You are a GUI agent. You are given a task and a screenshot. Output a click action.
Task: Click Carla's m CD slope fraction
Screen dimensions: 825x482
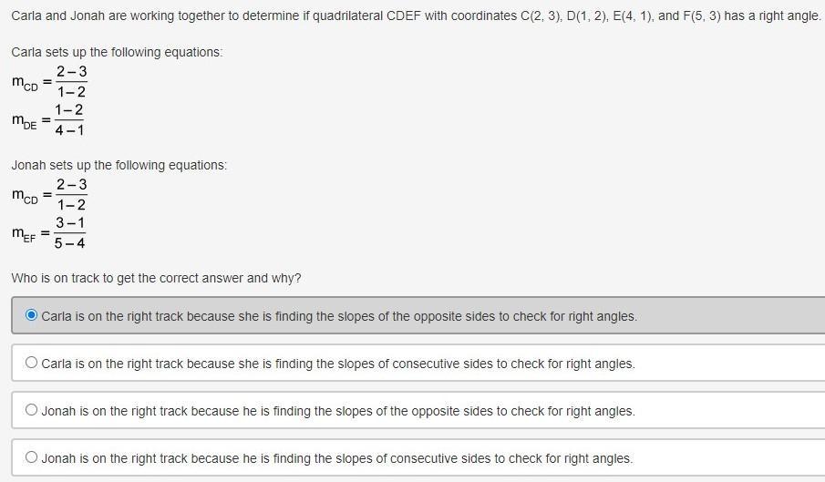click(71, 81)
